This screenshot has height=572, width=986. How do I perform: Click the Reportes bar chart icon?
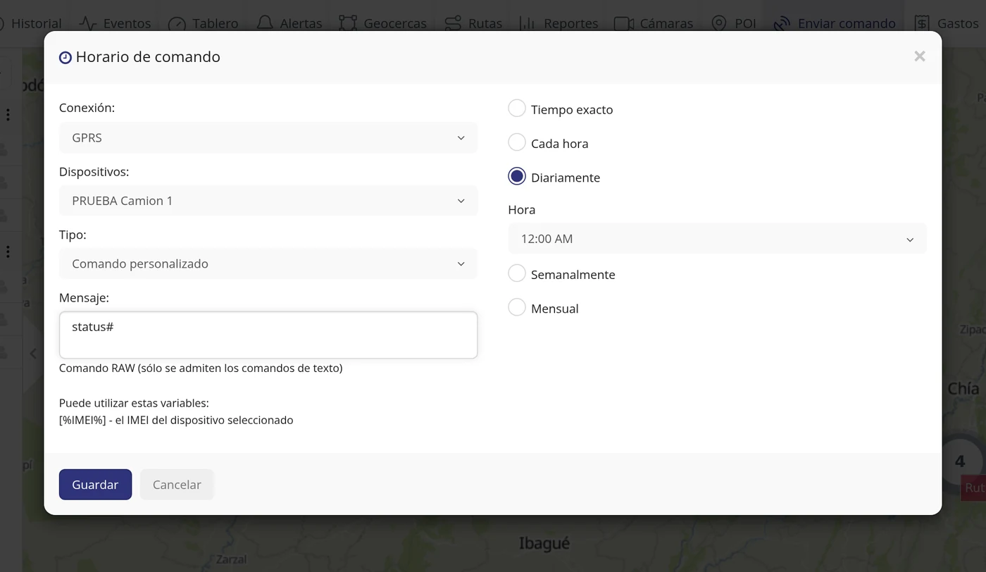point(527,23)
